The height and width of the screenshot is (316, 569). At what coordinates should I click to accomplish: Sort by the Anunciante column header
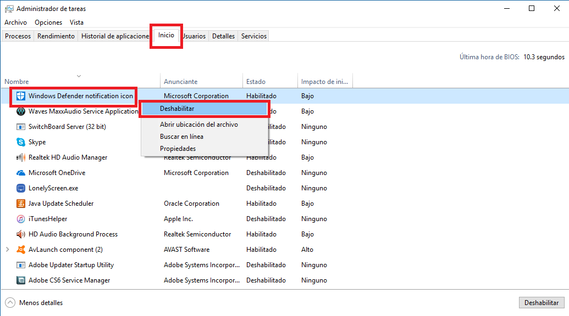201,82
